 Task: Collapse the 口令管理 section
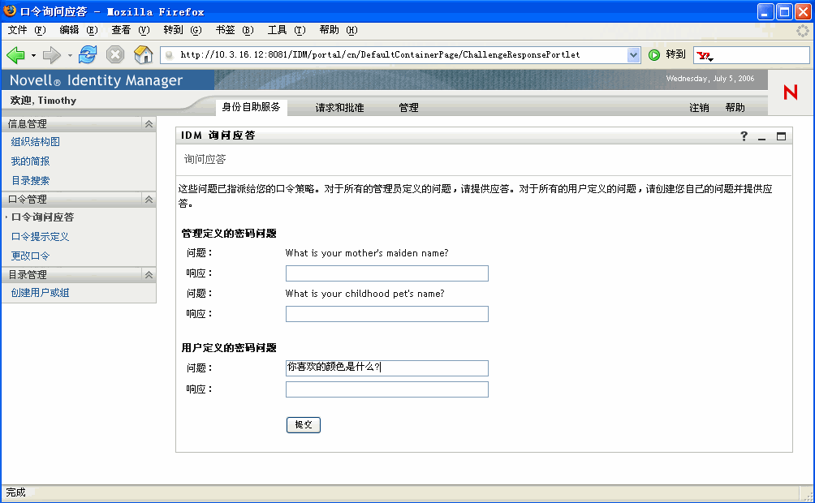[x=149, y=199]
